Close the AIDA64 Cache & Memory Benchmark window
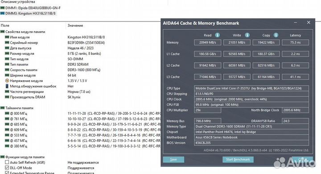The image size is (321, 174). click(309, 23)
